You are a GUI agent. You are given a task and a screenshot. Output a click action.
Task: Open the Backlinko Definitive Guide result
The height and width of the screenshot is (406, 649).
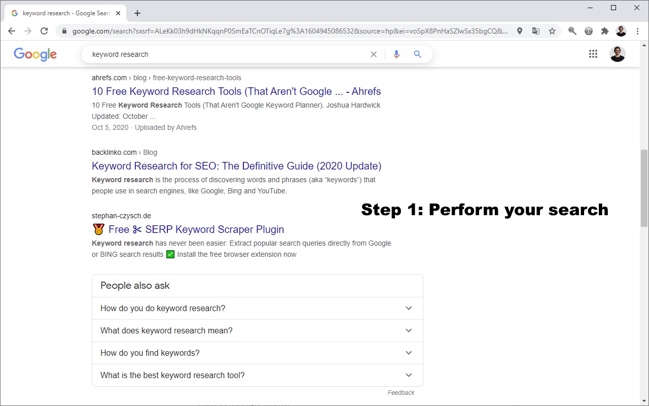pos(236,166)
